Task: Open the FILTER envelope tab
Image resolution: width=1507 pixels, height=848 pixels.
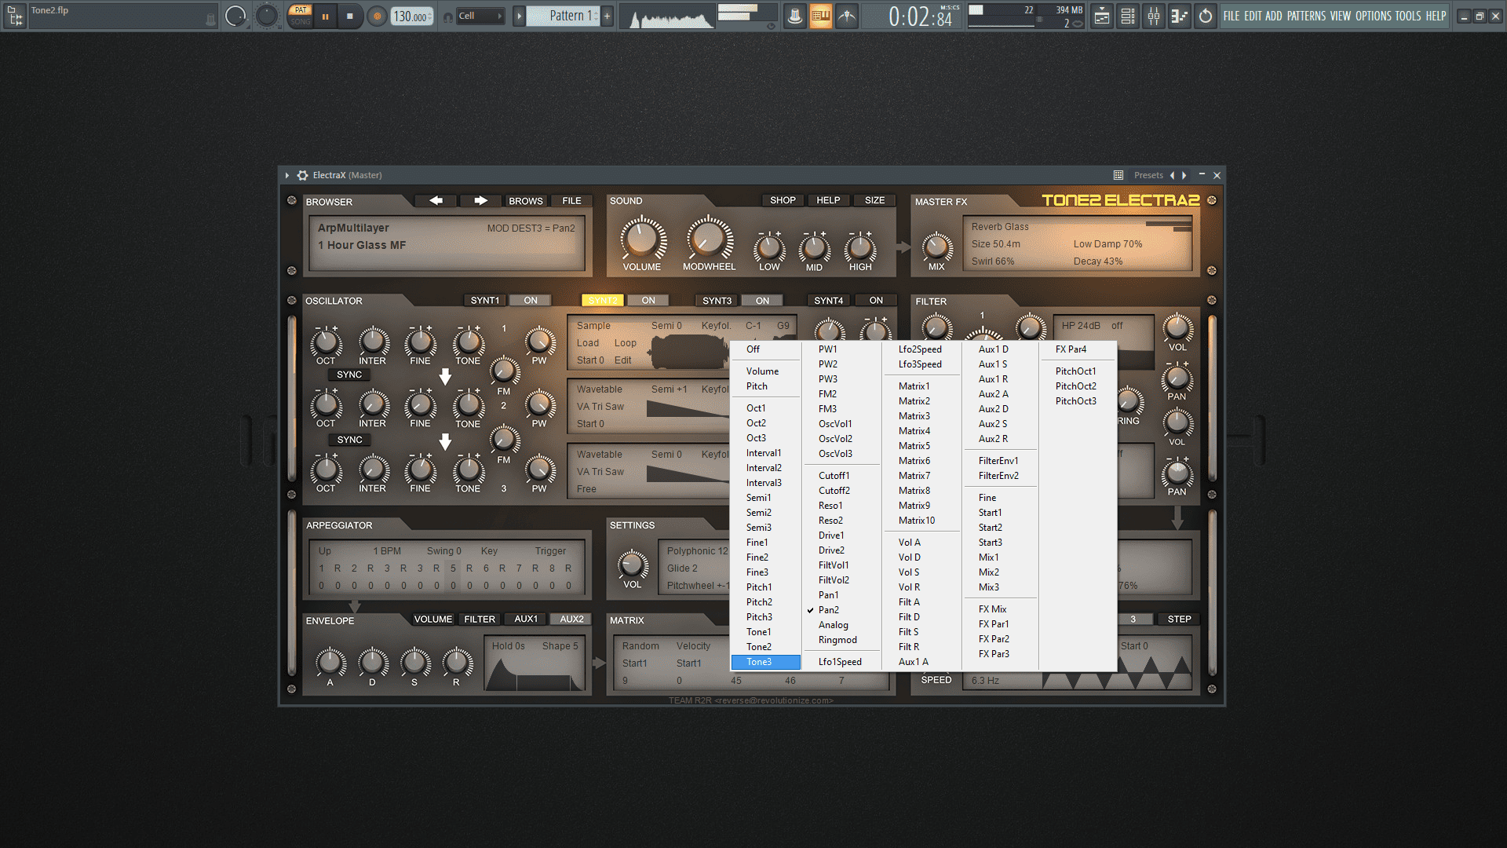Action: 480,620
